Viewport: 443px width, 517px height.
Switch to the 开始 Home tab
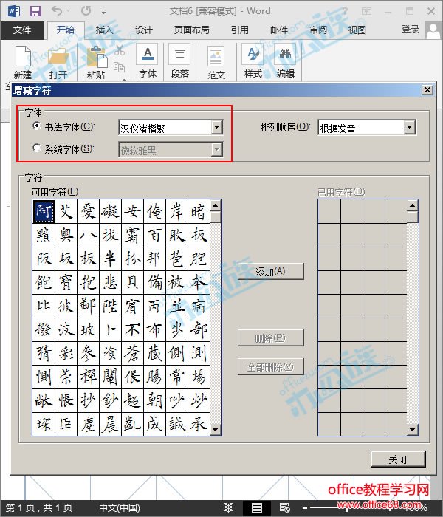click(x=66, y=30)
